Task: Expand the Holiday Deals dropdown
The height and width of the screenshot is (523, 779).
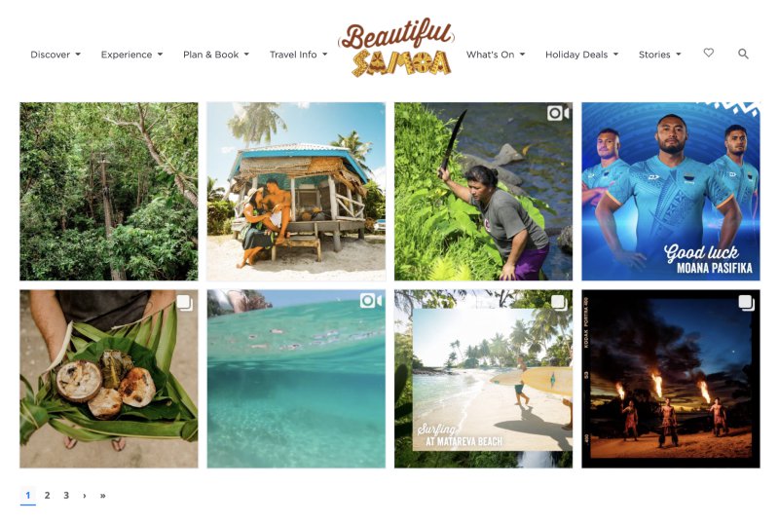Action: click(581, 55)
